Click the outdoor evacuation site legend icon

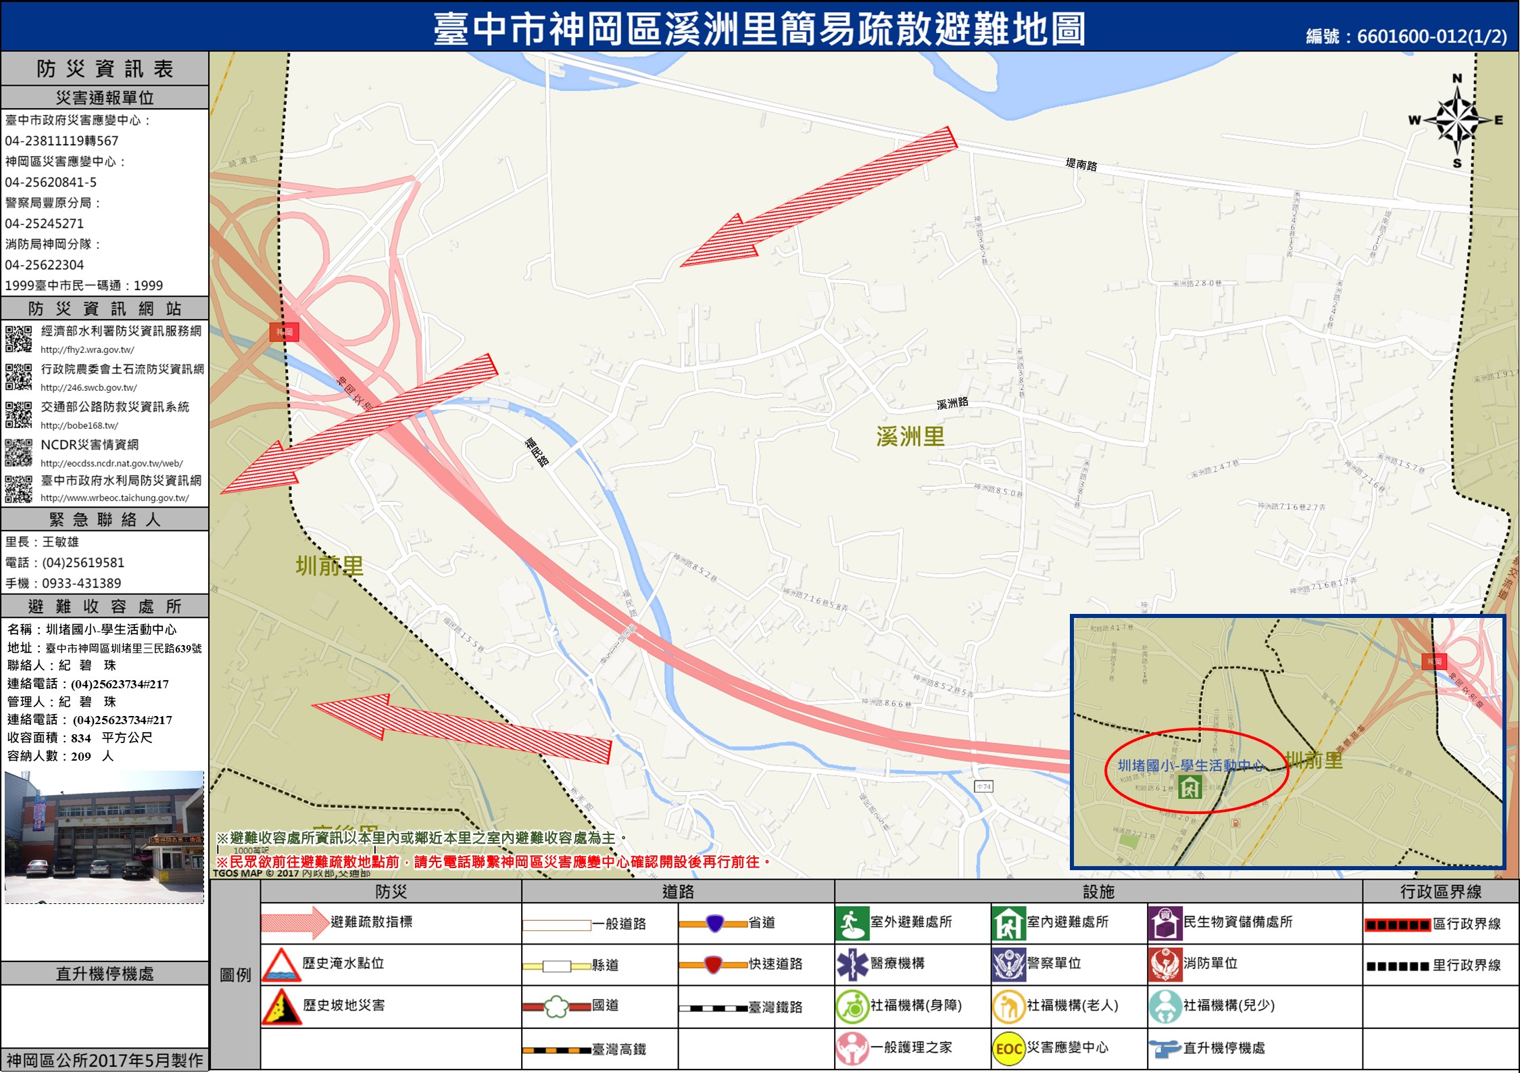point(852,924)
